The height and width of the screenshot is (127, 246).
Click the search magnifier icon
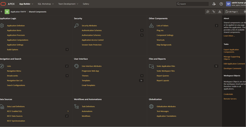[178, 4]
